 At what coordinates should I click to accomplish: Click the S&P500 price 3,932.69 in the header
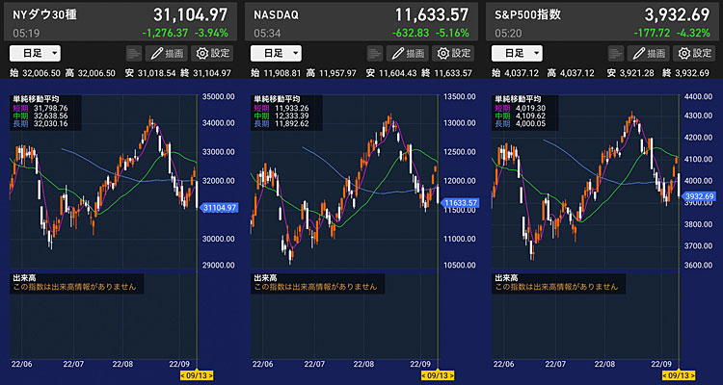click(x=677, y=14)
